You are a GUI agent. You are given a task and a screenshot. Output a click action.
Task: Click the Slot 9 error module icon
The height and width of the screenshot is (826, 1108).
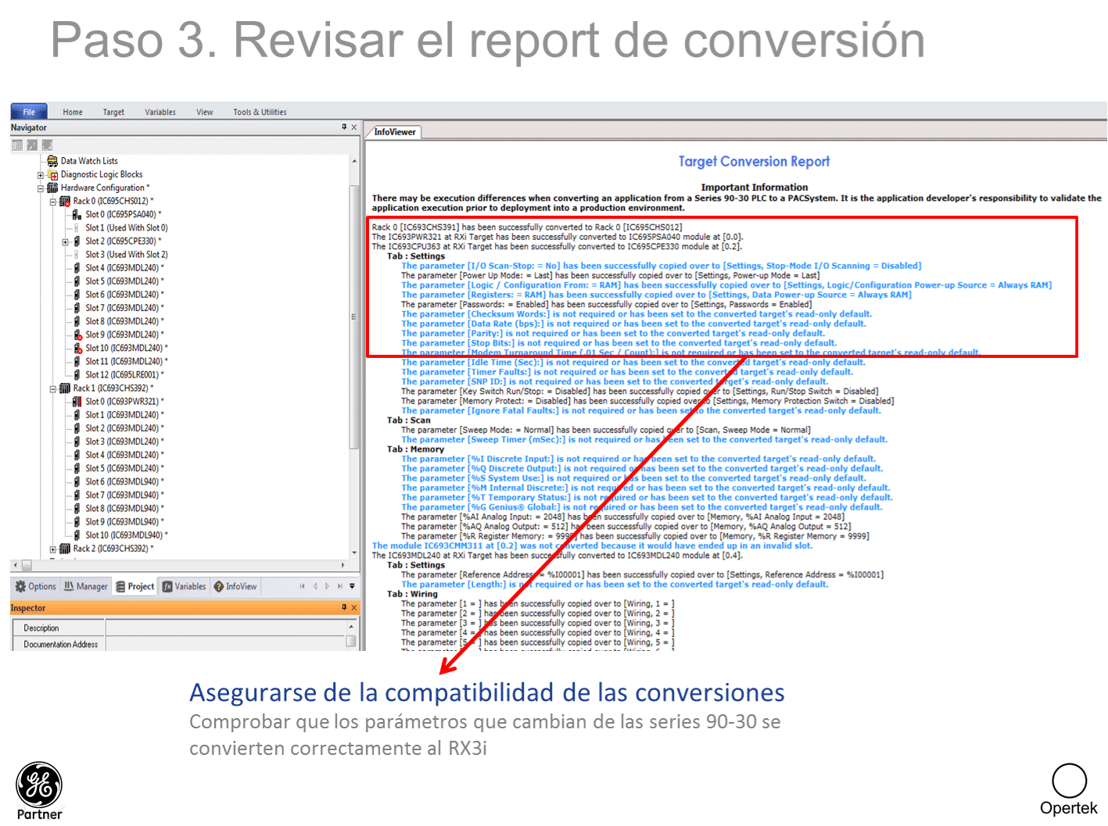point(77,334)
